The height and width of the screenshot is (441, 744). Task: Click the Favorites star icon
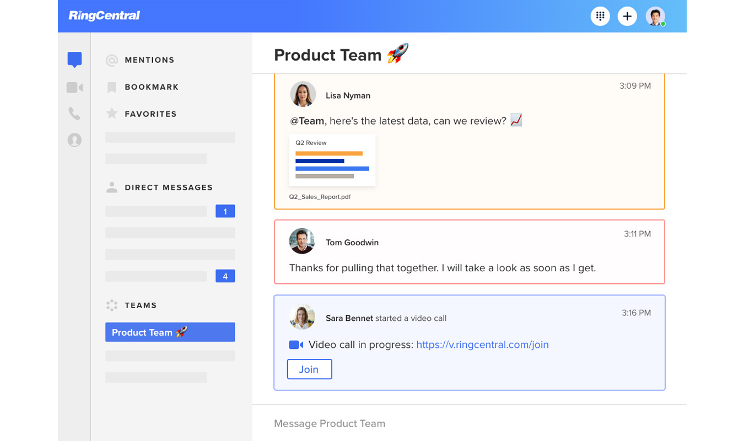(x=112, y=114)
